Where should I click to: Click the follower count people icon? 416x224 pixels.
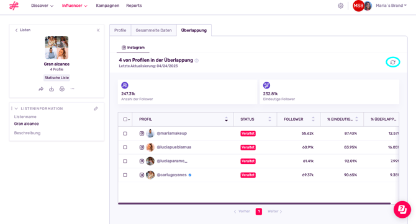[x=125, y=85]
